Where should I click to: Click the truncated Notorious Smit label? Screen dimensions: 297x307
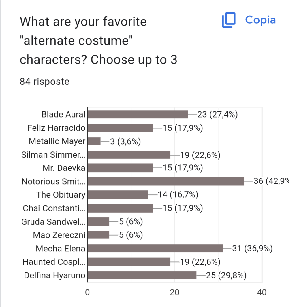pyautogui.click(x=54, y=181)
